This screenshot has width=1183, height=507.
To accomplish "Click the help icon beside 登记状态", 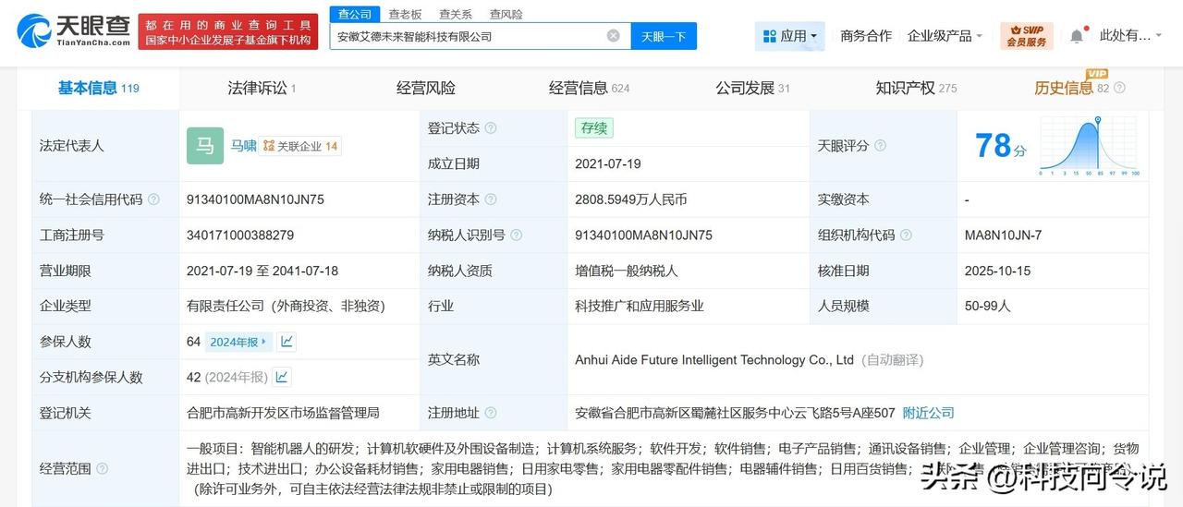I will pos(491,128).
